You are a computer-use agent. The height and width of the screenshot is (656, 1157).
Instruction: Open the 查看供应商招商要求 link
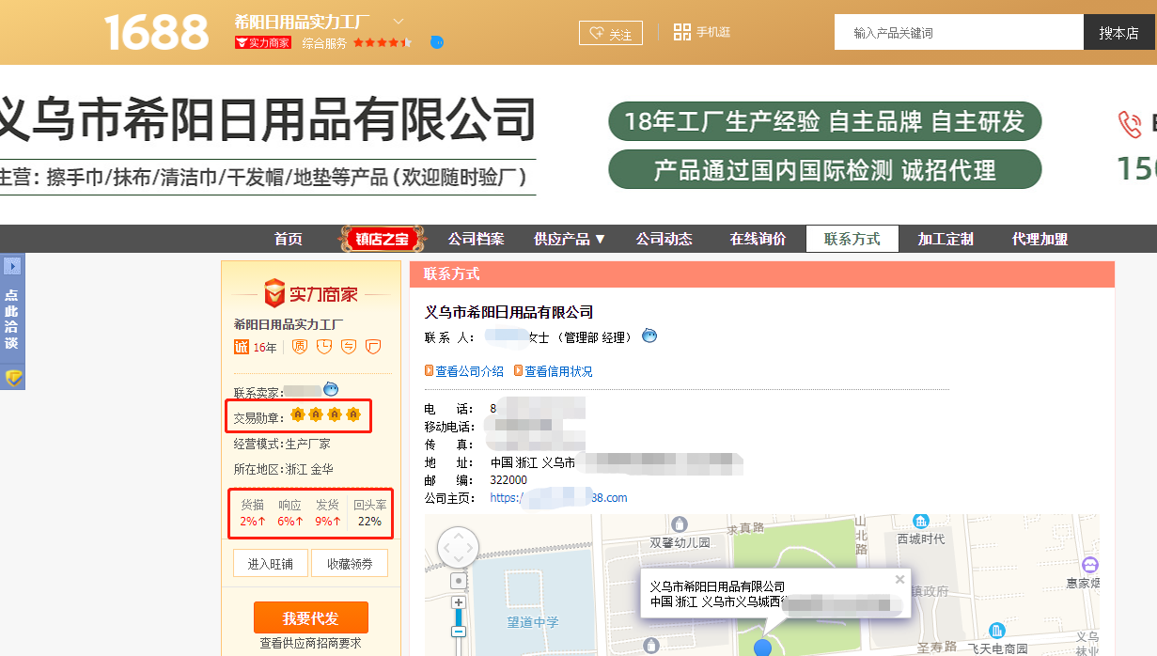click(x=310, y=644)
